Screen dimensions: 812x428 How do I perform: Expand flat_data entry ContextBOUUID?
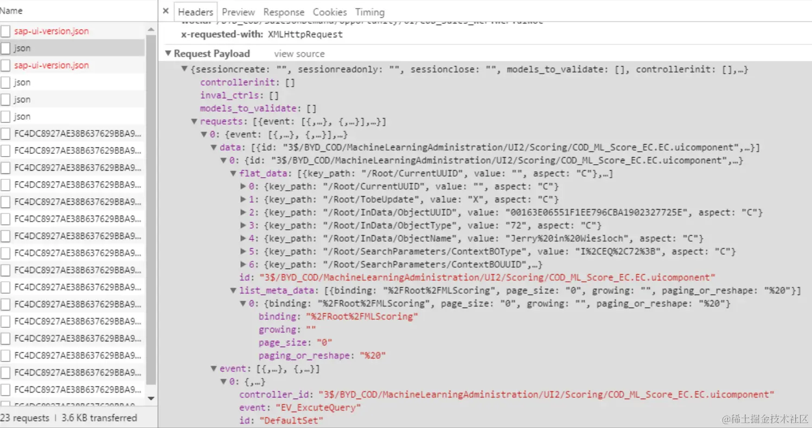[x=244, y=264]
